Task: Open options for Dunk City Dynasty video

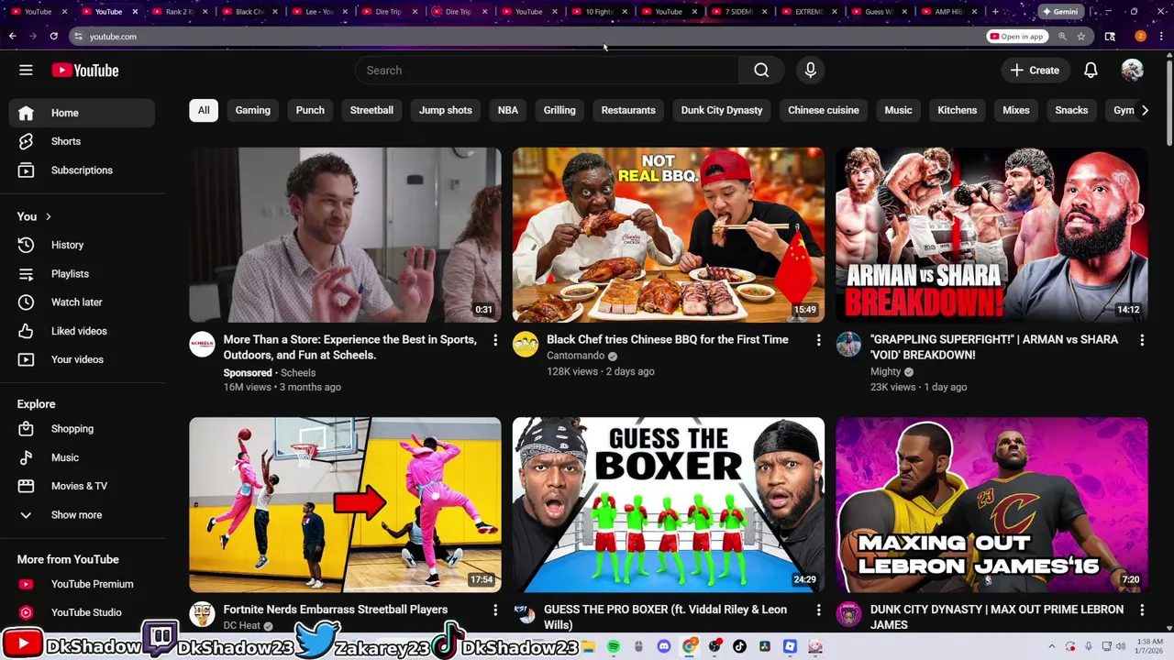Action: (1142, 610)
